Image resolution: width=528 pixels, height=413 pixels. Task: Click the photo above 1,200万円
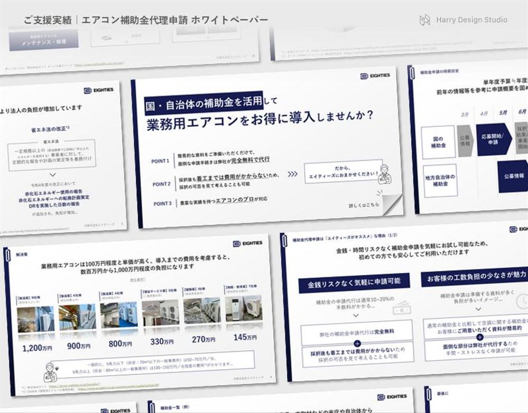coord(35,319)
